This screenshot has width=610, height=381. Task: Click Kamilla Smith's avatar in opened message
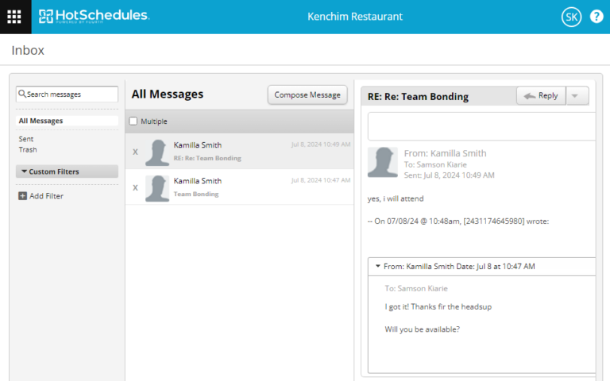tap(382, 162)
